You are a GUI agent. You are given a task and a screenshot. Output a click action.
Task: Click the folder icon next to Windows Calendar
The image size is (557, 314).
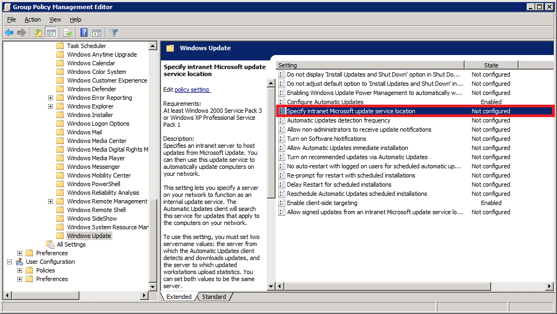pos(60,63)
